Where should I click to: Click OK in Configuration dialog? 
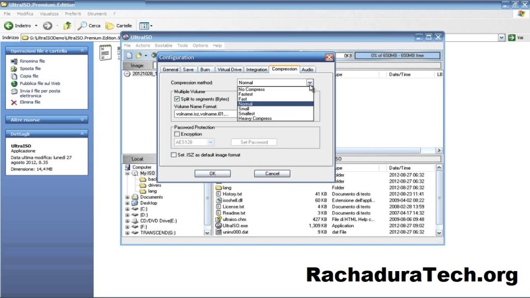pyautogui.click(x=213, y=173)
